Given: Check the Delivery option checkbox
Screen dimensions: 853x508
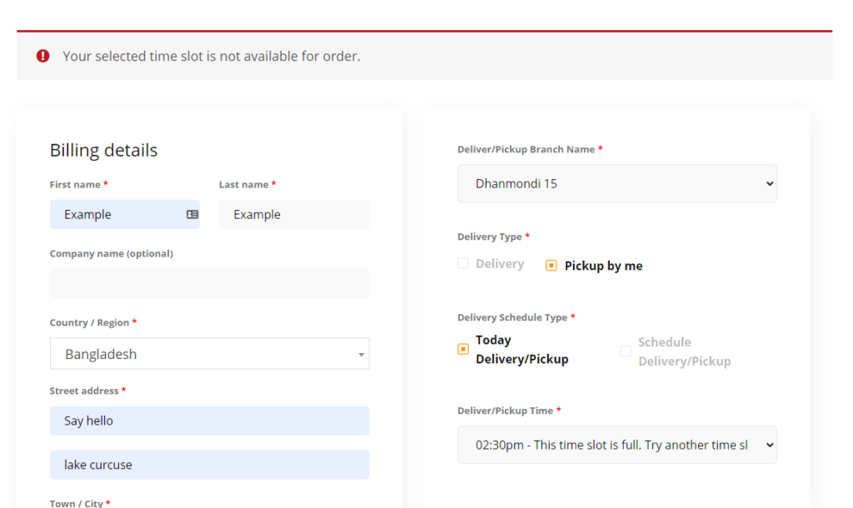Looking at the screenshot, I should (463, 264).
